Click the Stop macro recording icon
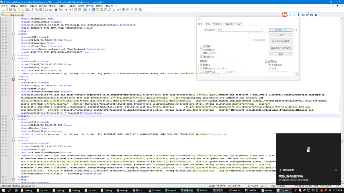The height and width of the screenshot is (193, 344). pyautogui.click(x=128, y=10)
